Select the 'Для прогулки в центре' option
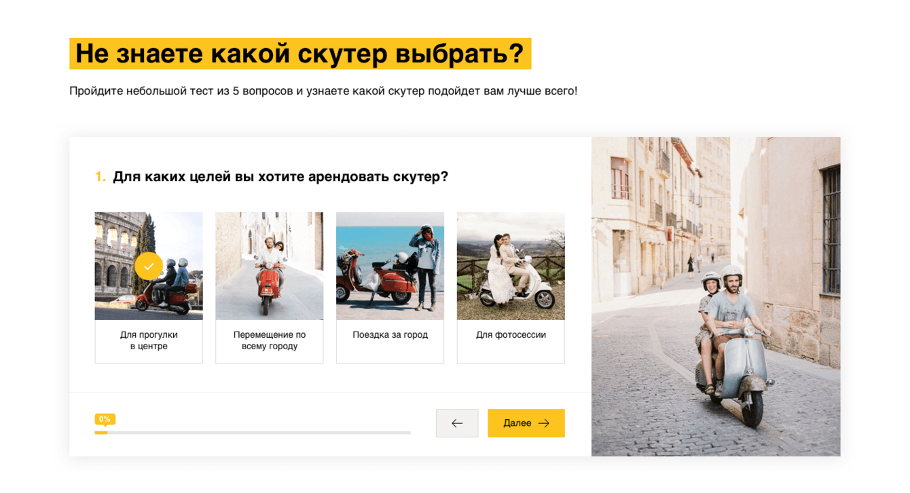 point(149,288)
